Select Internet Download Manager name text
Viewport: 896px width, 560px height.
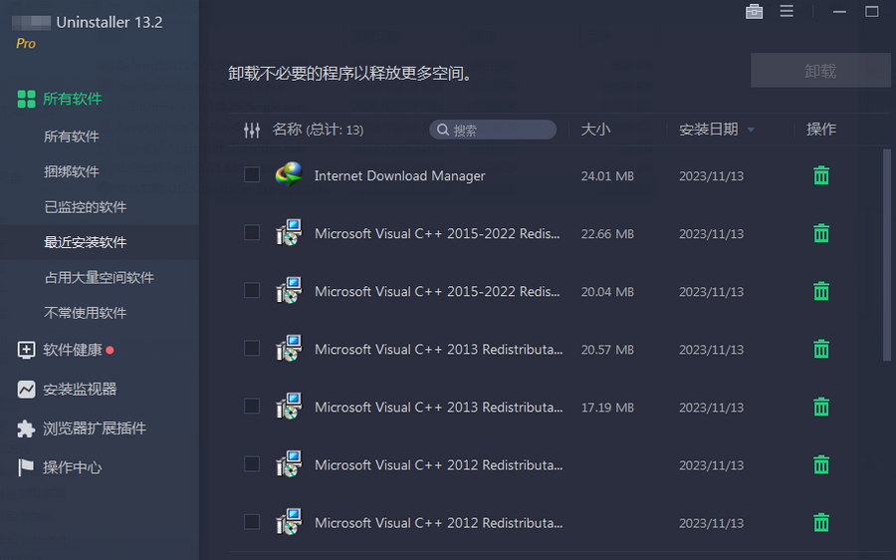(399, 175)
